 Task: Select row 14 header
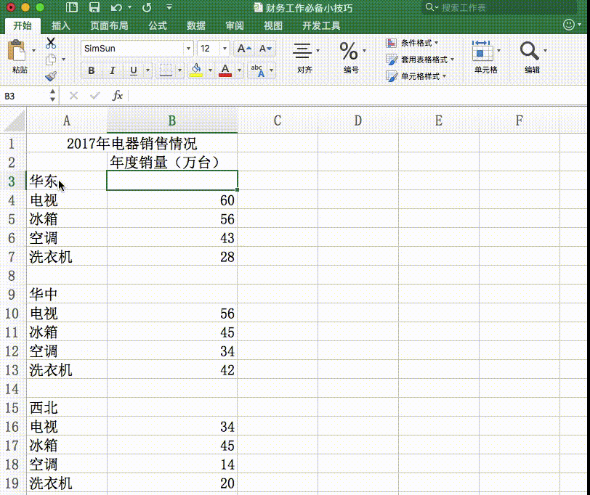point(12,388)
